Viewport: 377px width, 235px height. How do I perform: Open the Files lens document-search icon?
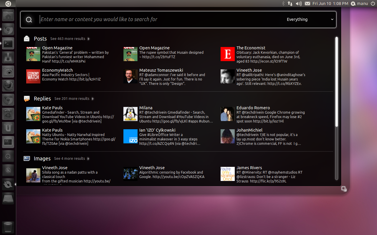coord(8,170)
